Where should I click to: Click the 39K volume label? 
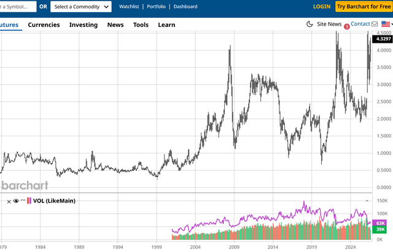tap(381, 229)
